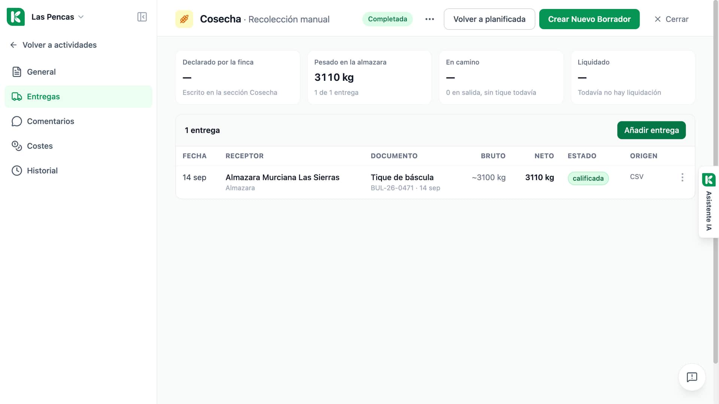This screenshot has height=404, width=719.
Task: Click the Completada status badge
Action: pos(387,19)
